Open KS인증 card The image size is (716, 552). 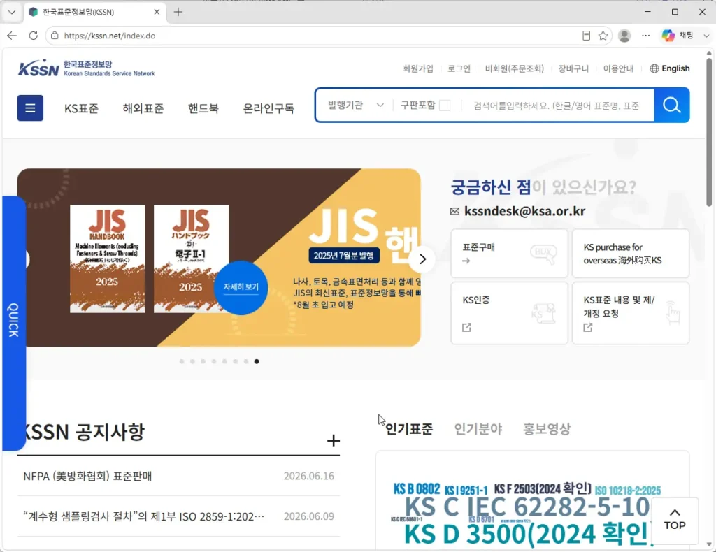click(509, 313)
